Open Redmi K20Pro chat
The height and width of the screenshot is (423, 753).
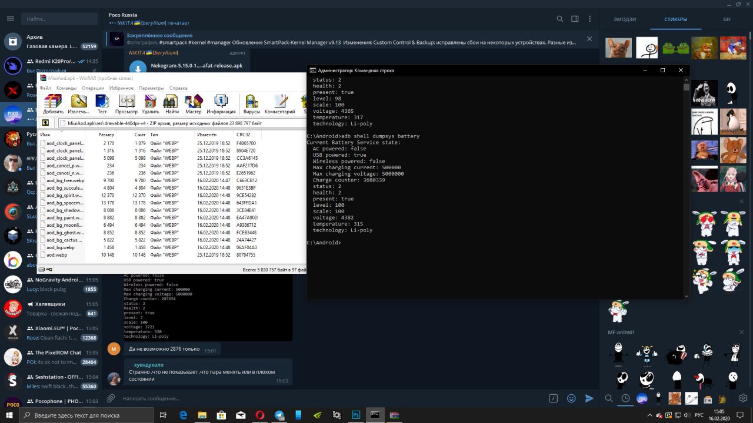[x=51, y=65]
